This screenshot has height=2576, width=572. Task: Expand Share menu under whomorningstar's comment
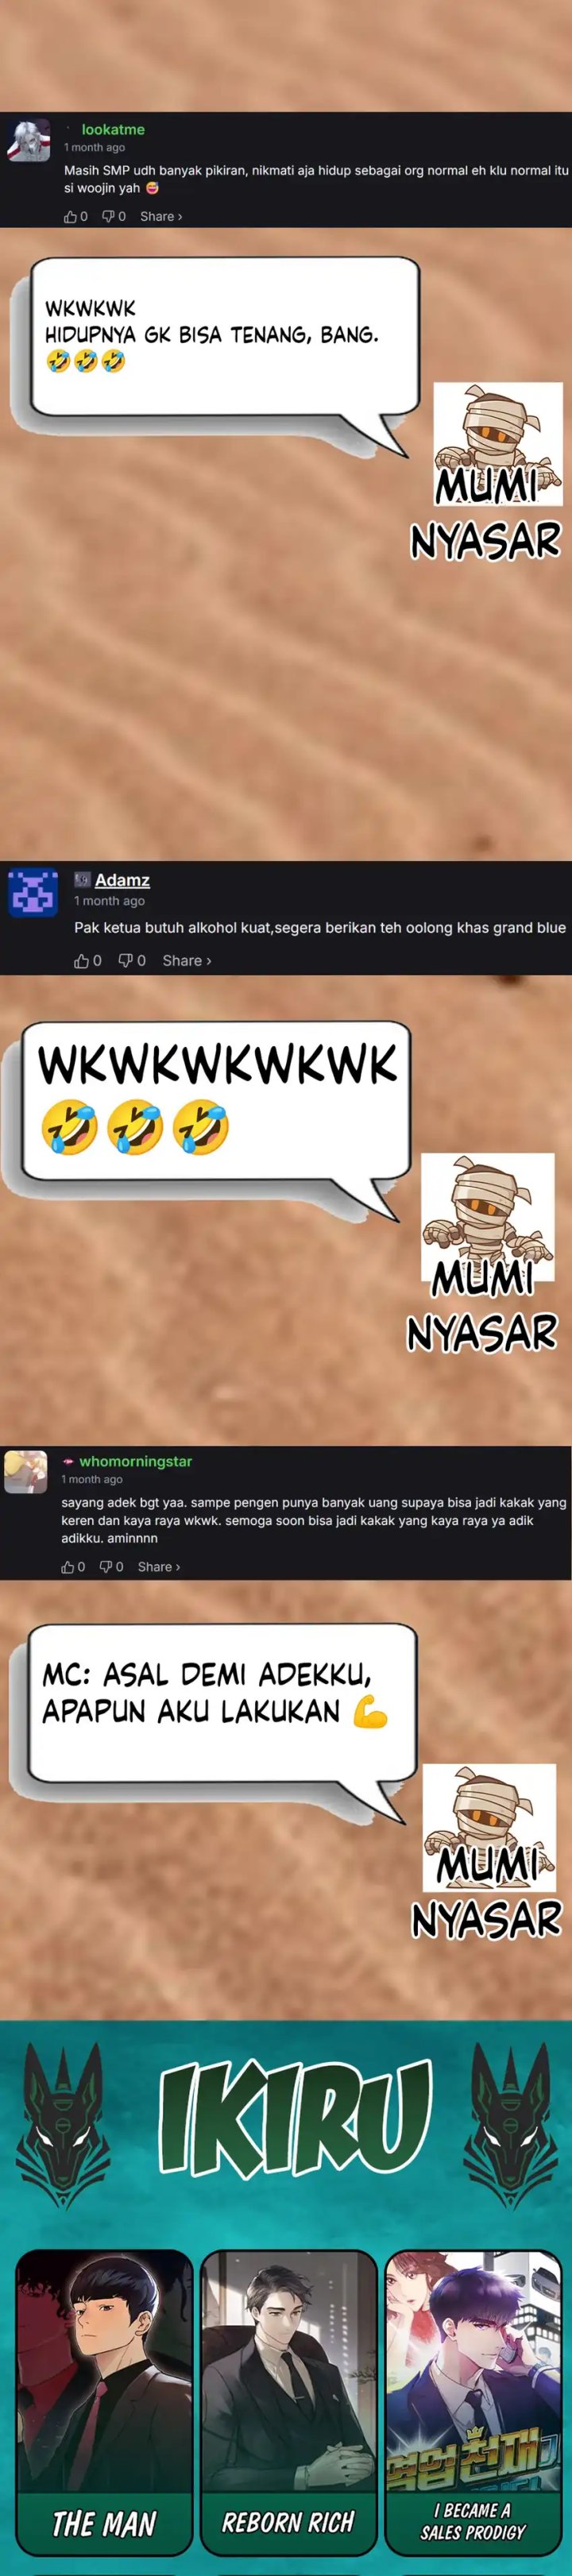click(159, 1567)
